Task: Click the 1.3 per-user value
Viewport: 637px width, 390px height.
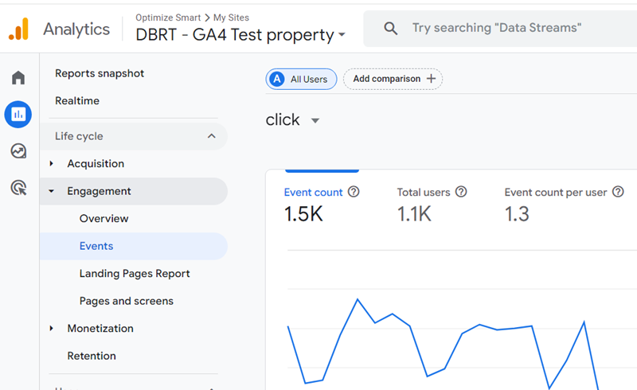Action: tap(517, 214)
